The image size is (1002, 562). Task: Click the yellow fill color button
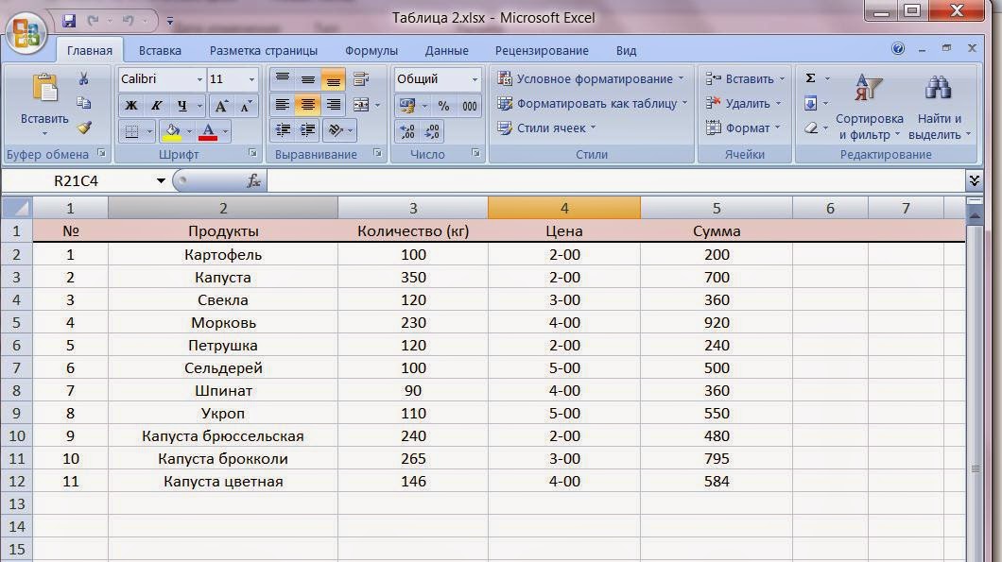pos(172,131)
